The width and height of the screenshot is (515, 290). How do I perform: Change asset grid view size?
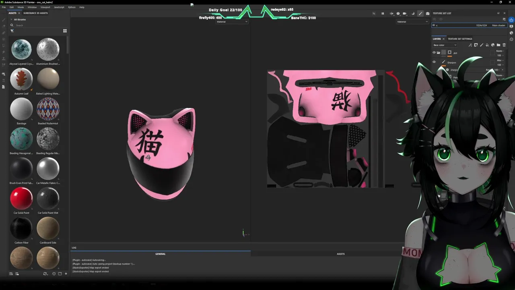click(x=65, y=31)
